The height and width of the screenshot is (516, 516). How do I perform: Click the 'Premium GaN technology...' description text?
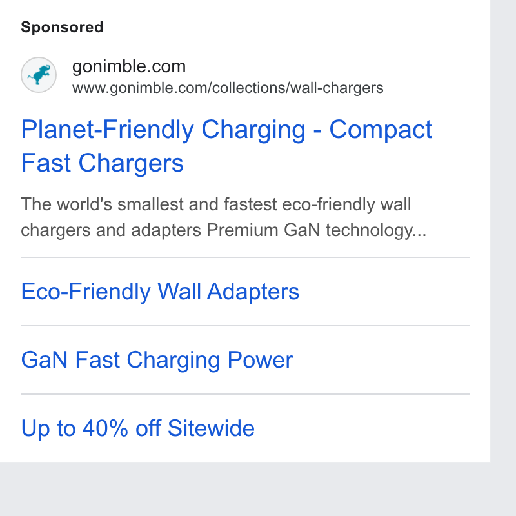(x=316, y=230)
